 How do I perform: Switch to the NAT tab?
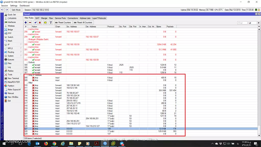[x=37, y=18]
